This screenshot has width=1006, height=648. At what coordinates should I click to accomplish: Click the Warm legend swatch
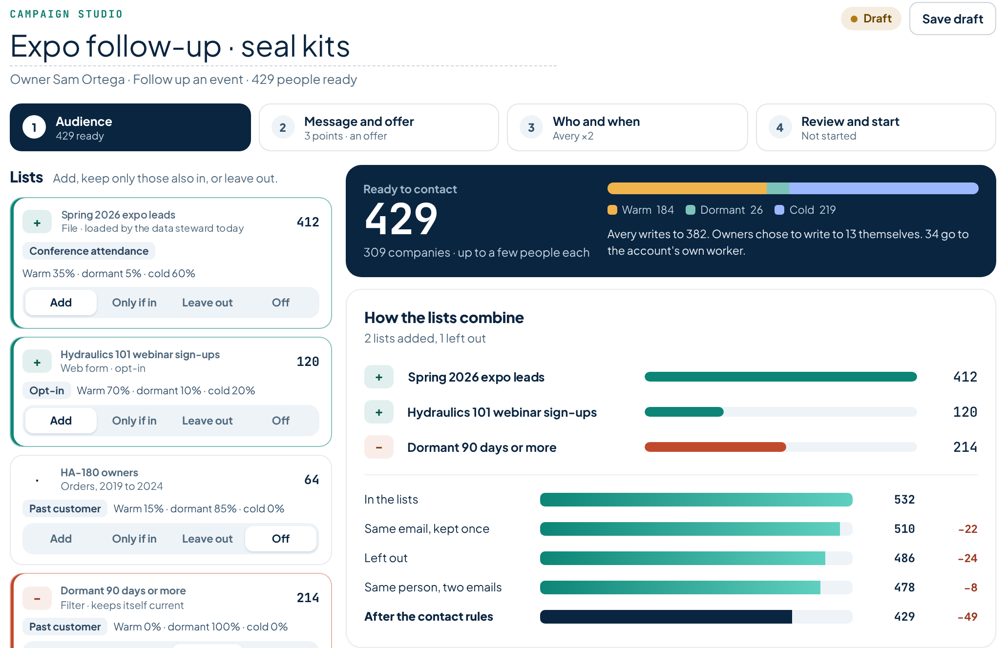point(612,210)
